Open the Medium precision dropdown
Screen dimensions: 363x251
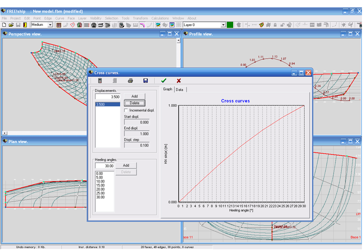pos(50,25)
